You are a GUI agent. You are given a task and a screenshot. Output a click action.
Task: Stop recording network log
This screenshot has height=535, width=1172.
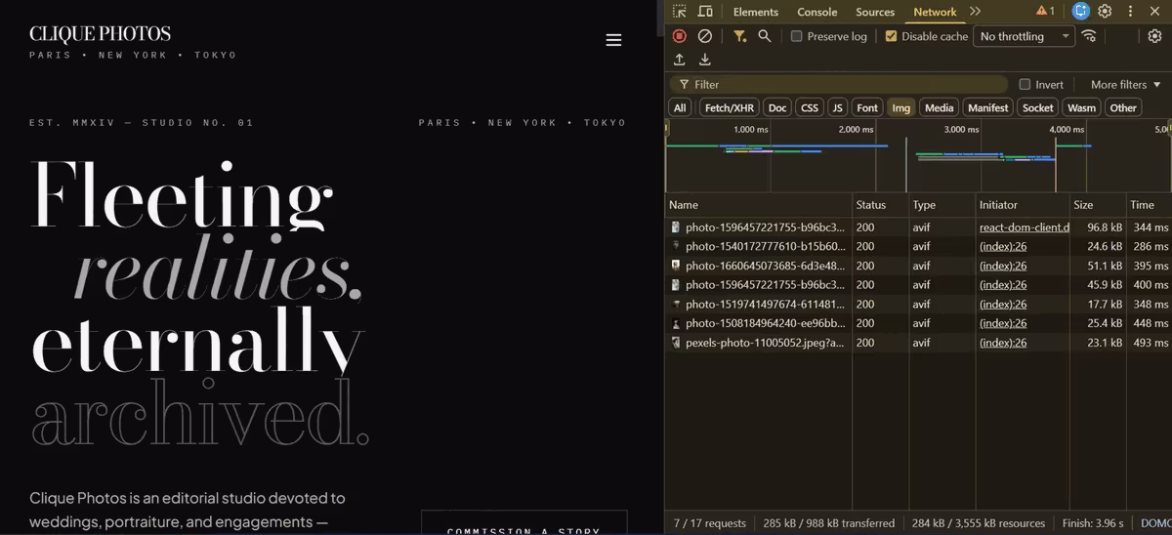pyautogui.click(x=680, y=36)
